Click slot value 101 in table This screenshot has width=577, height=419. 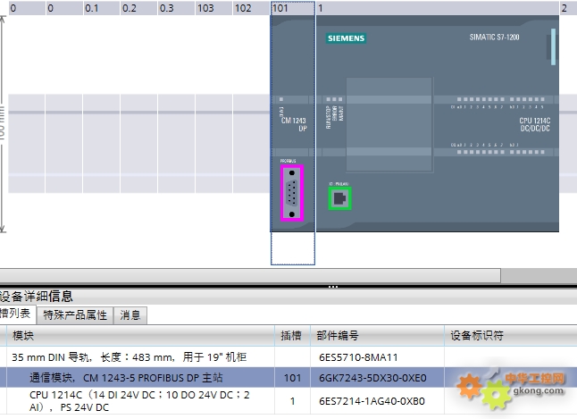pos(293,378)
